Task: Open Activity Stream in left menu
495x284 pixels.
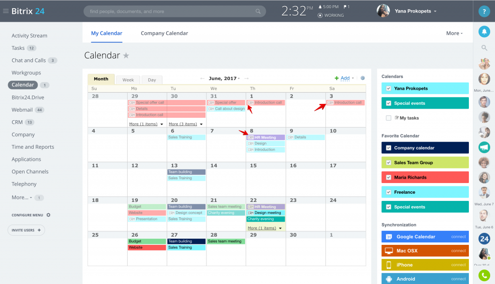Action: tap(29, 36)
